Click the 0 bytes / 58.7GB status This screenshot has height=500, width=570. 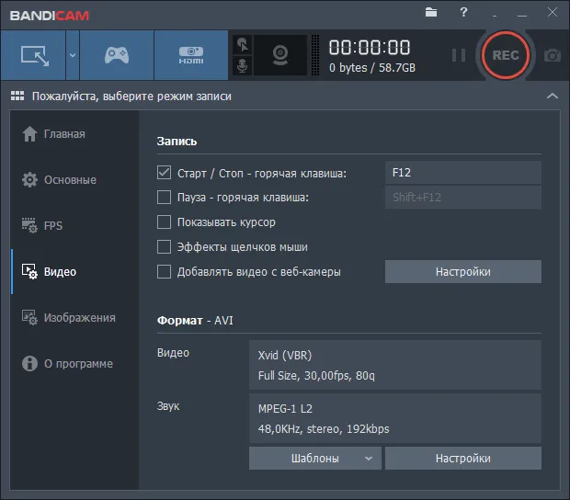click(x=372, y=68)
